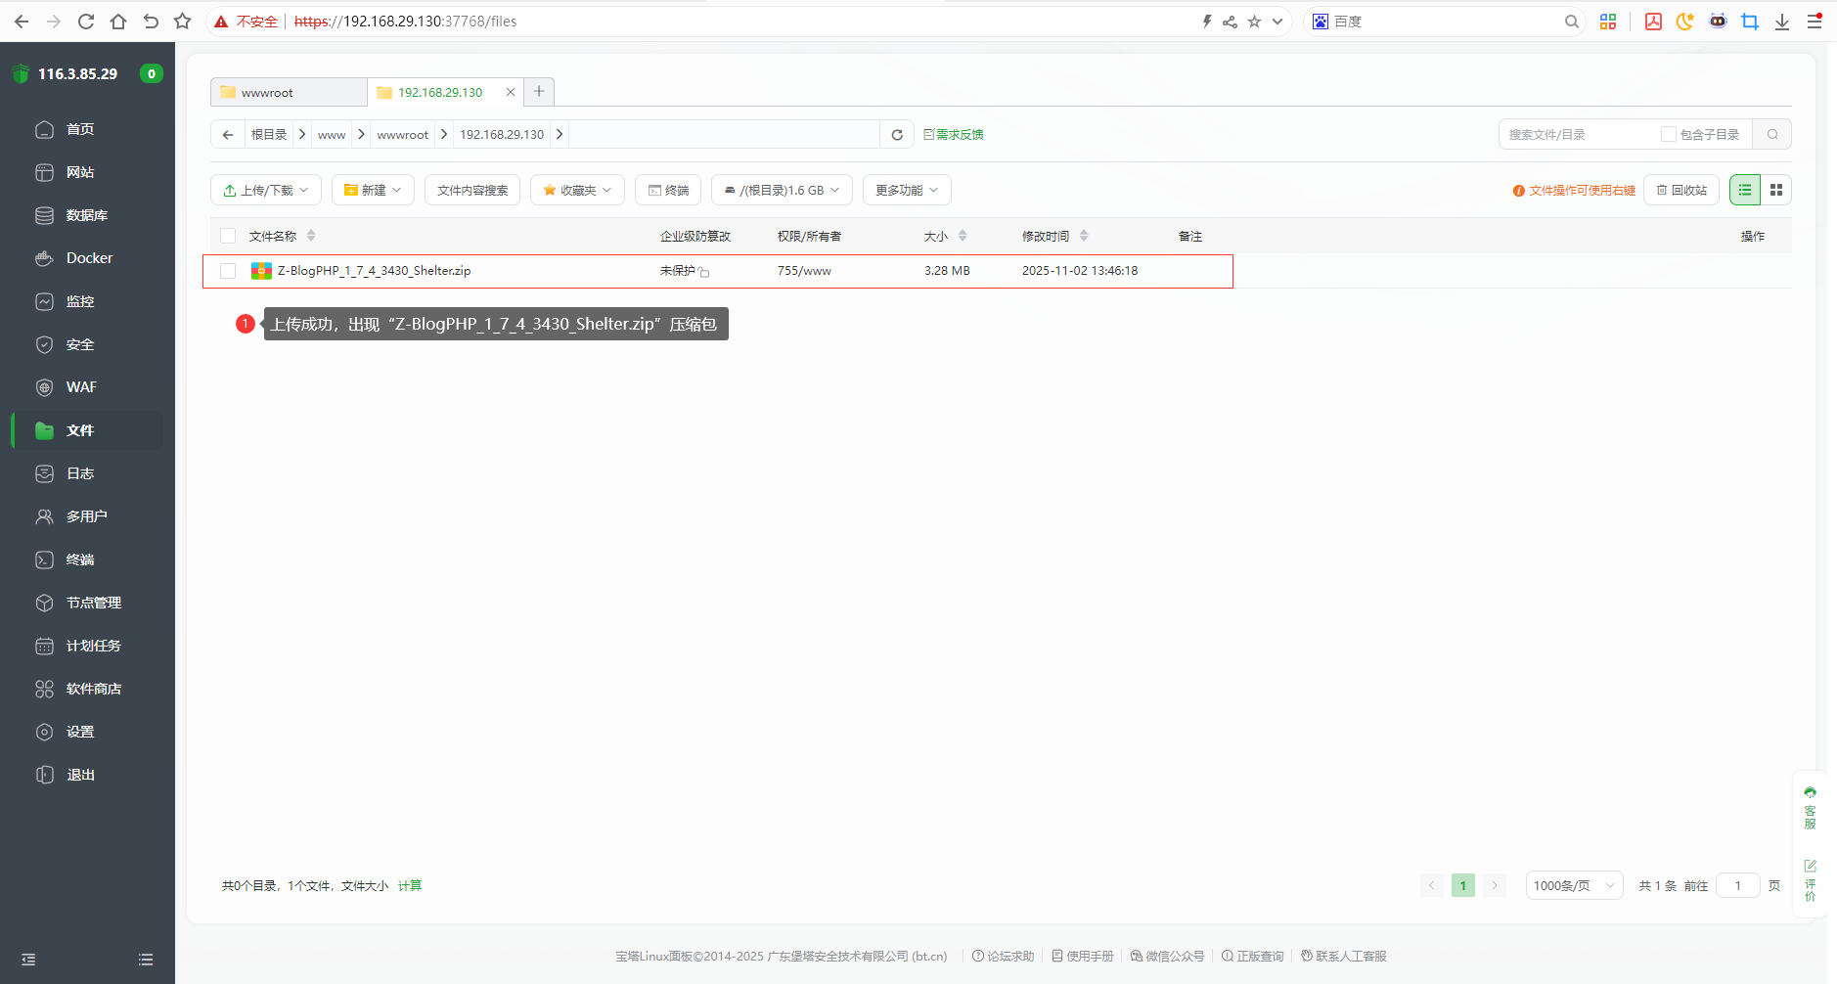Open the 新建 dropdown
The image size is (1837, 984).
click(373, 190)
